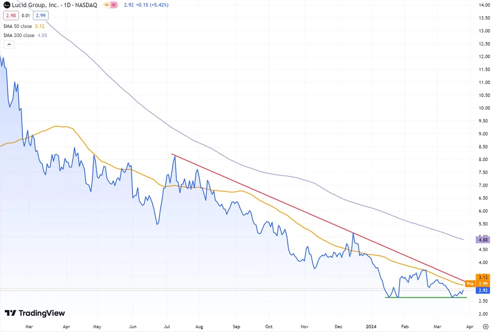Open chart settings with the gear icon
The image size is (491, 332).
tap(485, 326)
